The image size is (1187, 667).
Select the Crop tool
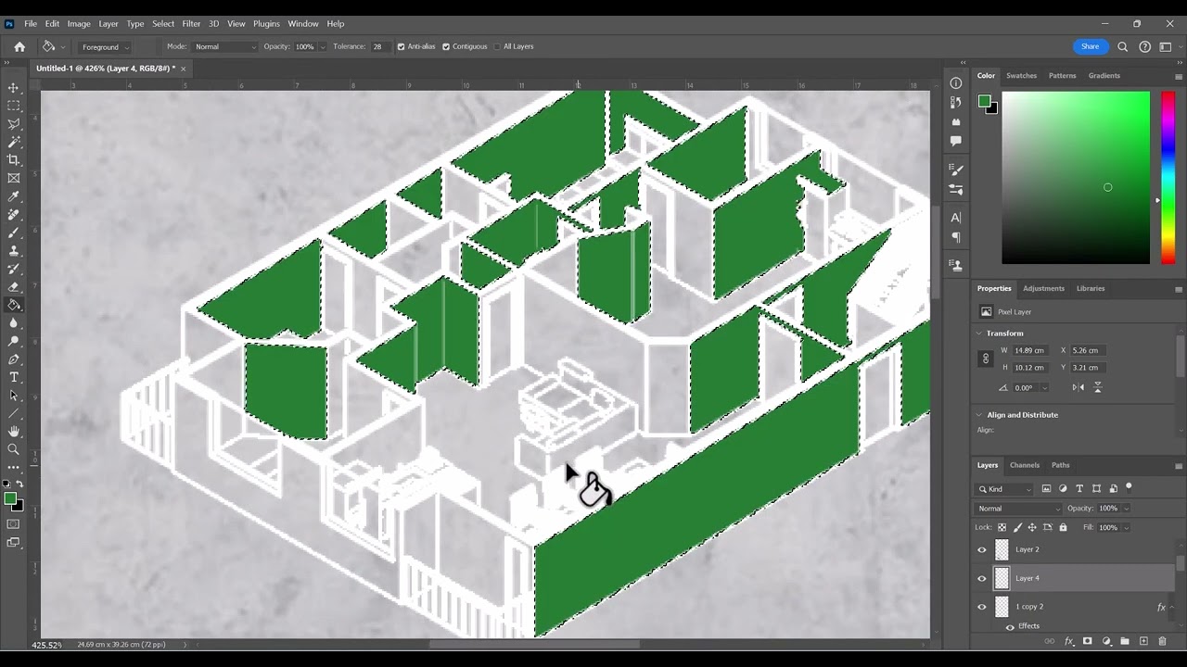tap(14, 160)
